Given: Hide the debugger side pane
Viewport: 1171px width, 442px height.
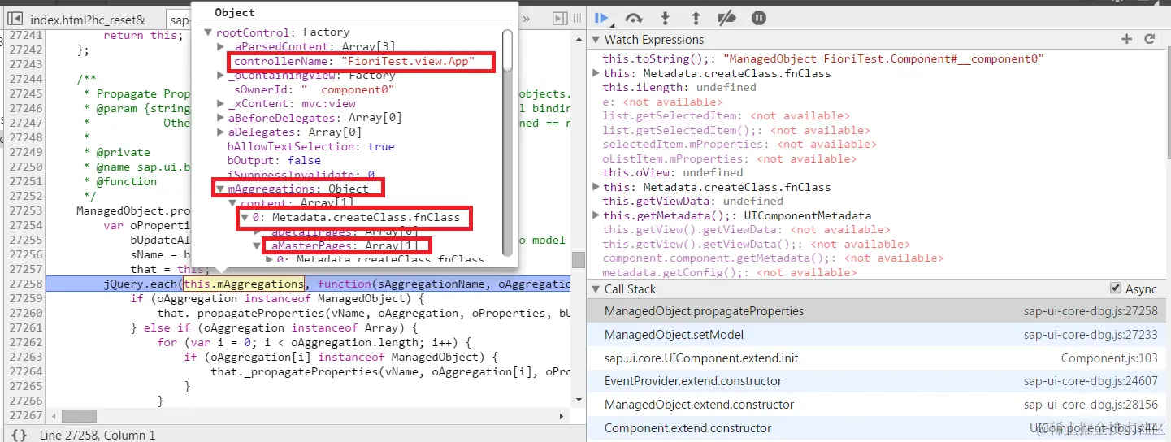Looking at the screenshot, I should (x=559, y=19).
